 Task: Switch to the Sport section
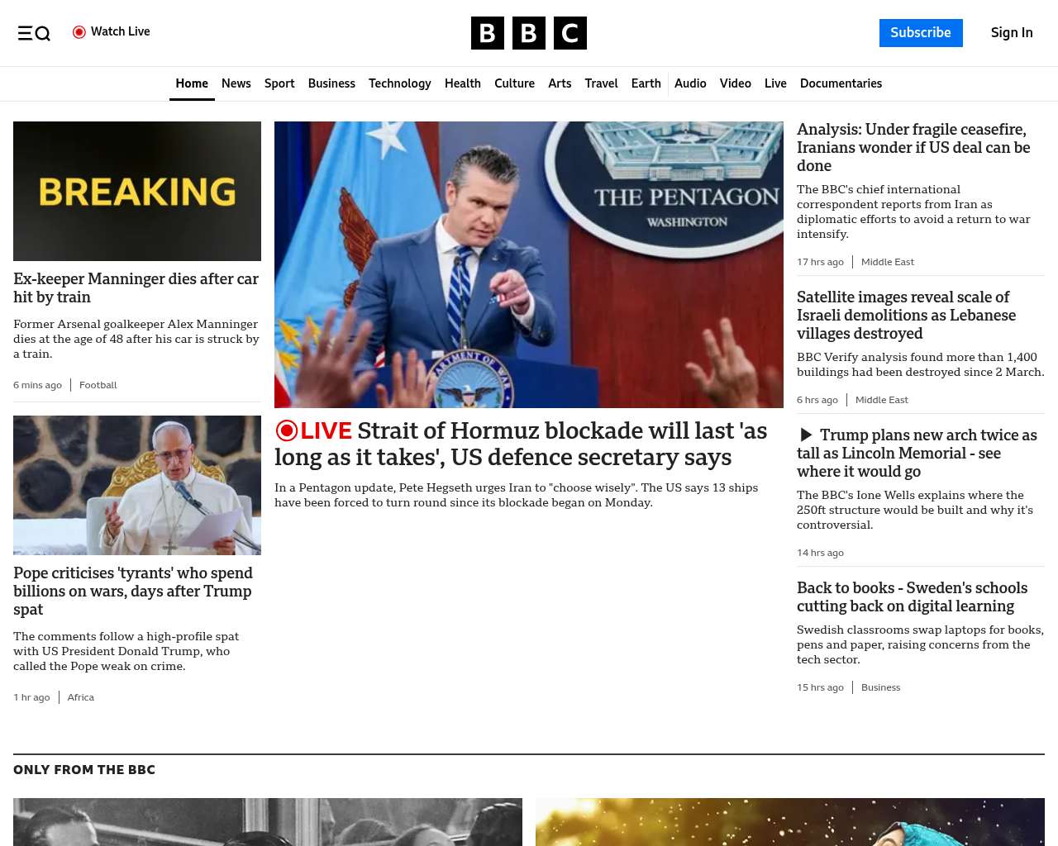279,83
